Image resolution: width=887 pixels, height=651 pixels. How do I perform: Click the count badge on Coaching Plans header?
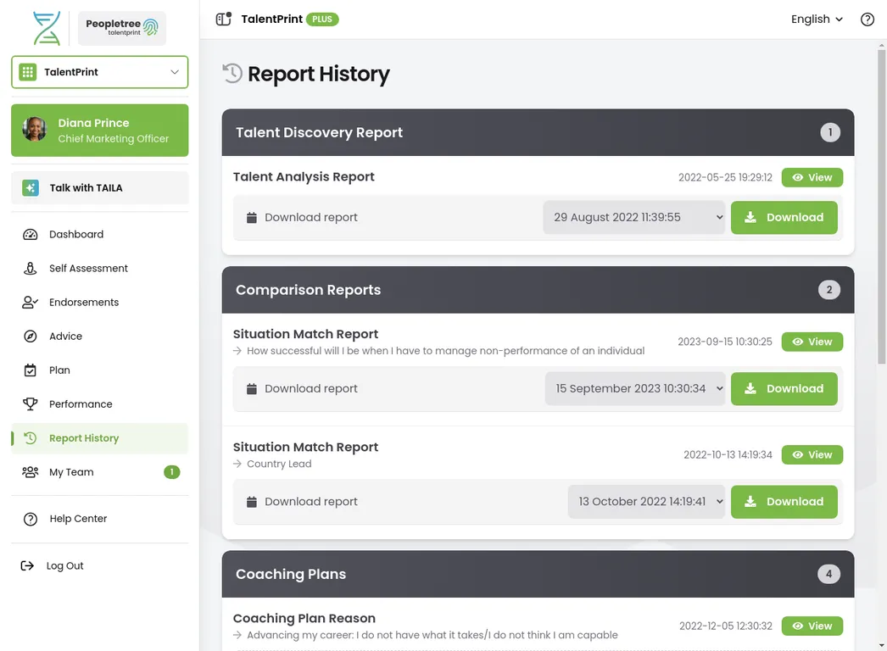point(828,574)
